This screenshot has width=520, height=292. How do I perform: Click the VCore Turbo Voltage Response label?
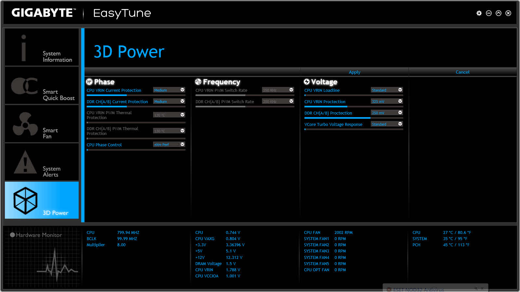click(x=333, y=124)
